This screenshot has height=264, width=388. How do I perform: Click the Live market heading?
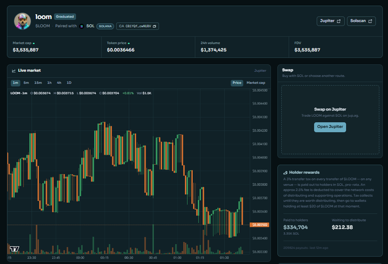tap(29, 71)
